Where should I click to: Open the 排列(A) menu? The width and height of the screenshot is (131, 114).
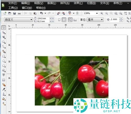pos(65,3)
